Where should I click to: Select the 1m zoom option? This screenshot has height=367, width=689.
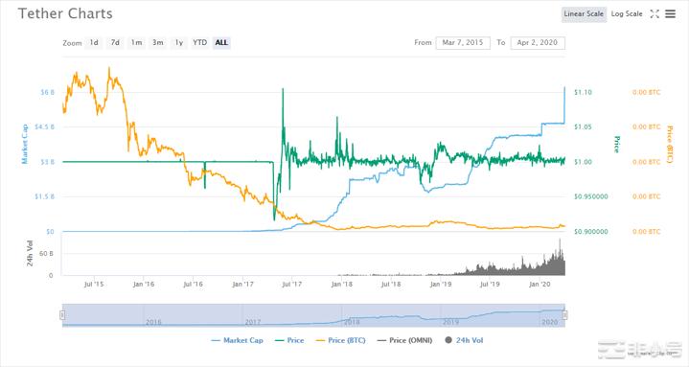(x=136, y=42)
